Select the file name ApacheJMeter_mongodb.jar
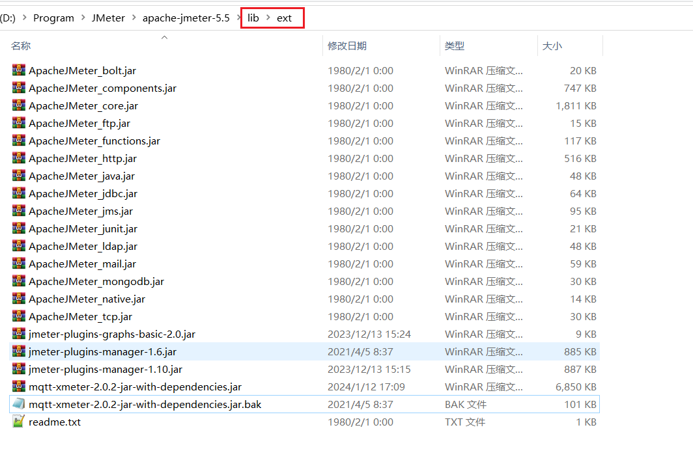This screenshot has width=693, height=462. tap(96, 282)
